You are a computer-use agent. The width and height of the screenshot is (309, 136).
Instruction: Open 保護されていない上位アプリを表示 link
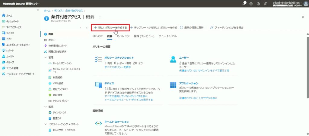click(198, 98)
